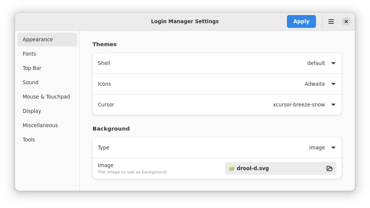Switch to the Display page
370x208 pixels.
tap(47, 111)
